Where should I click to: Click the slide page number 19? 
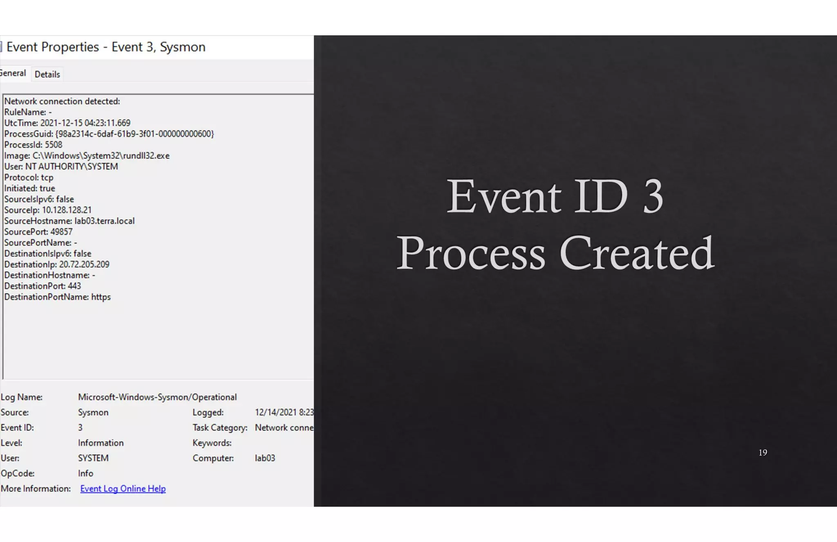763,452
